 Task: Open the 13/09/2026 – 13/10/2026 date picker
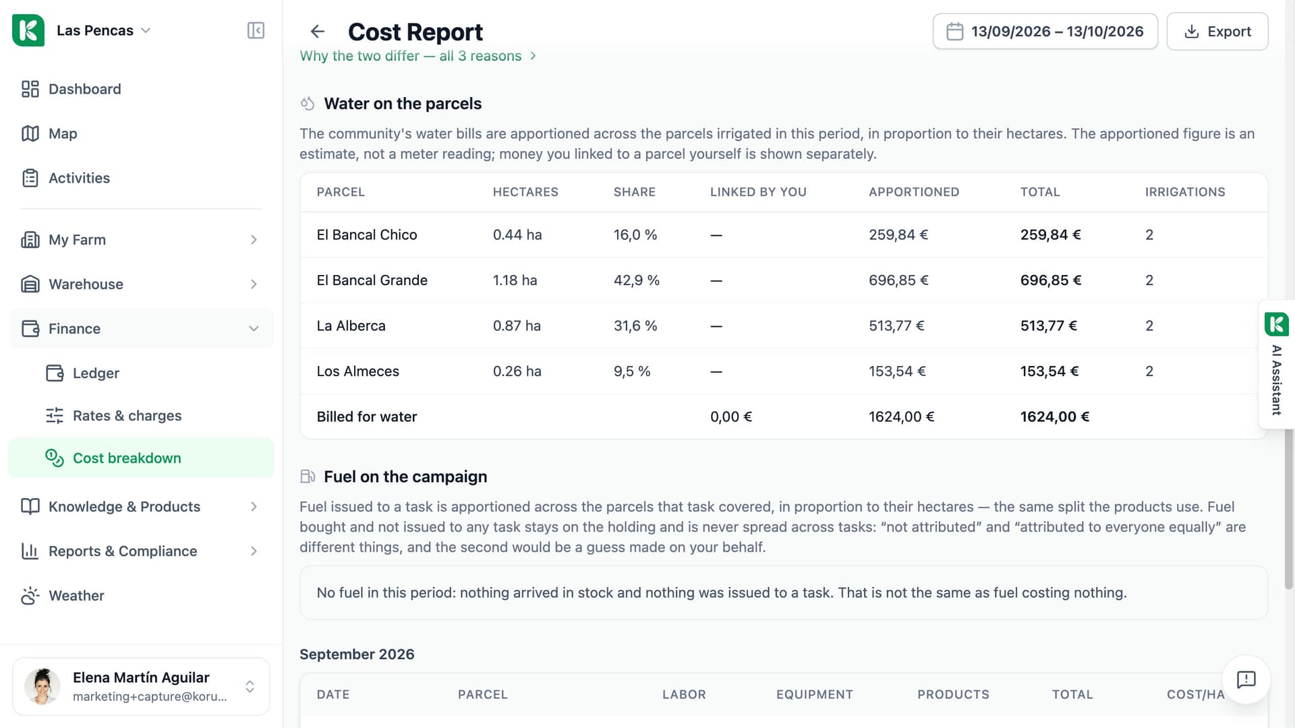1045,32
